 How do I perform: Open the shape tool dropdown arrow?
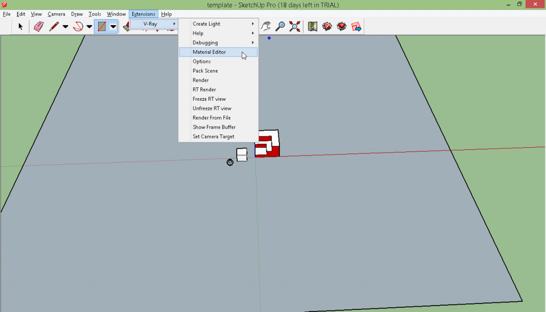point(113,27)
